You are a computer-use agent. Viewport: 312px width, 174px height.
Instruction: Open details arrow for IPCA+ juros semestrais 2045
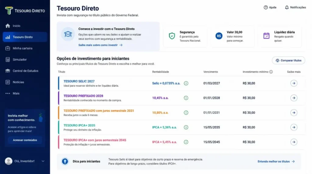[294, 142]
